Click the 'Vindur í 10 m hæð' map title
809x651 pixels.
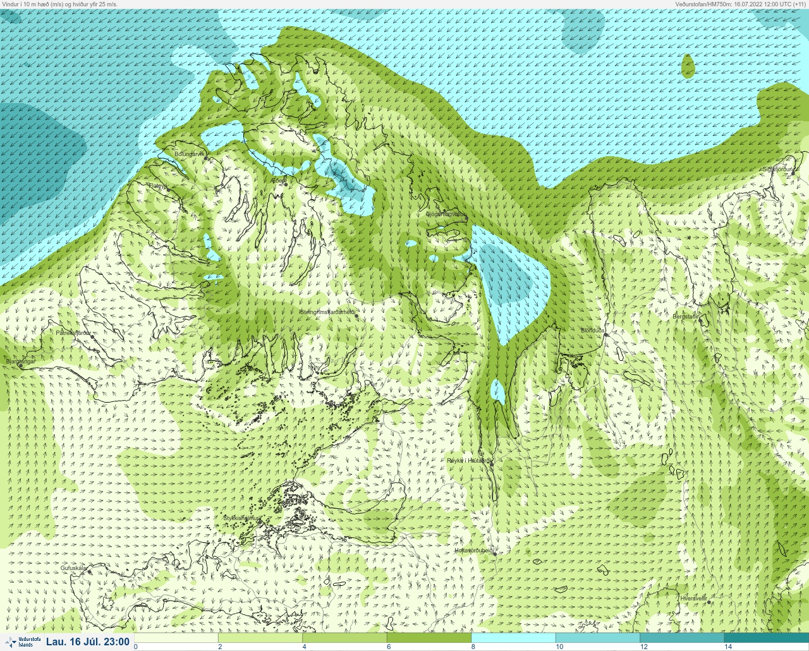pos(59,4)
